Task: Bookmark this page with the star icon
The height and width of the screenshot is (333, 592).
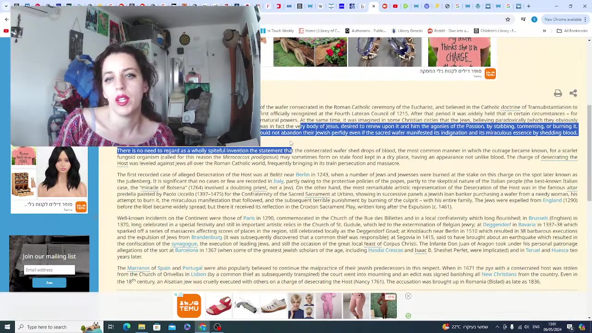Action: tap(508, 19)
